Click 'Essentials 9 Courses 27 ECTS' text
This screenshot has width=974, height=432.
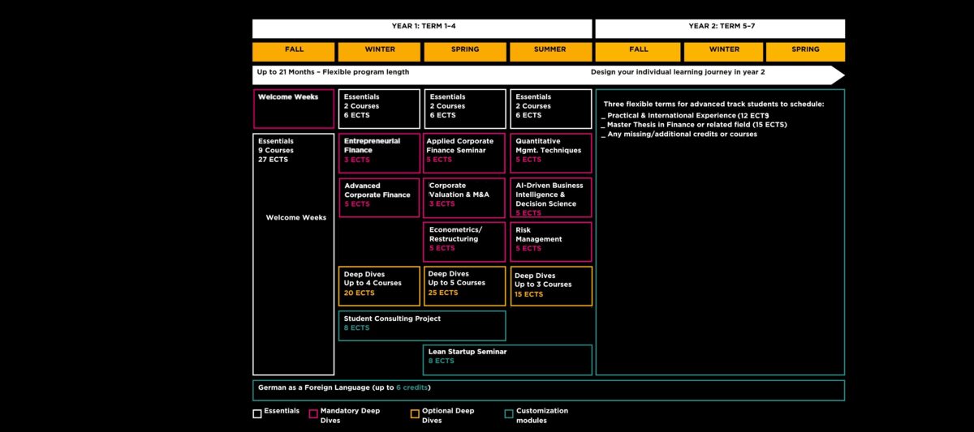pyautogui.click(x=276, y=150)
